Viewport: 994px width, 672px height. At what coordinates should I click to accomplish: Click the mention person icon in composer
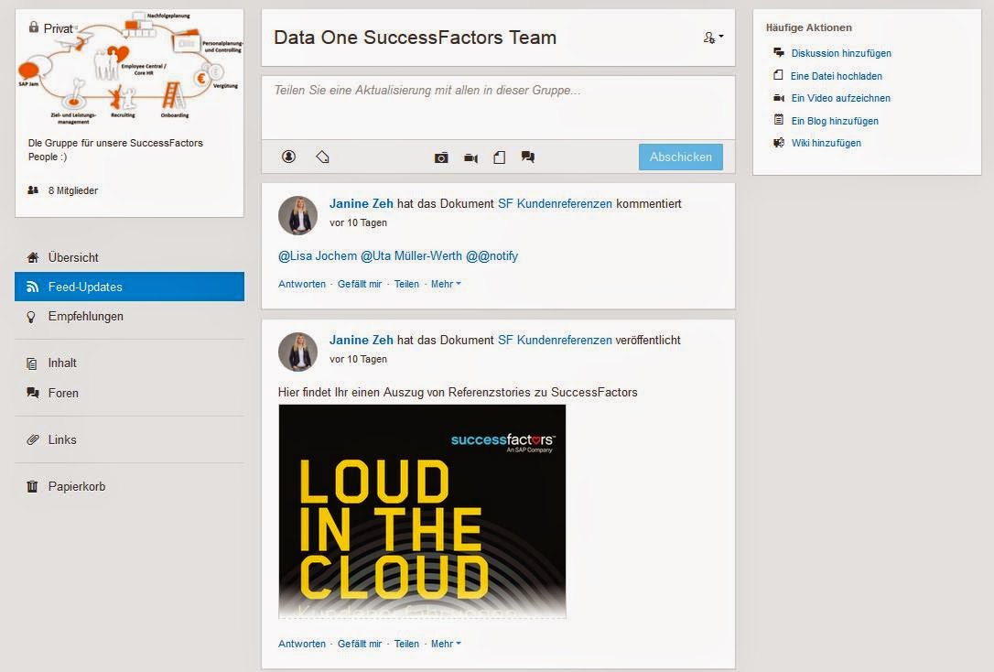(x=288, y=157)
